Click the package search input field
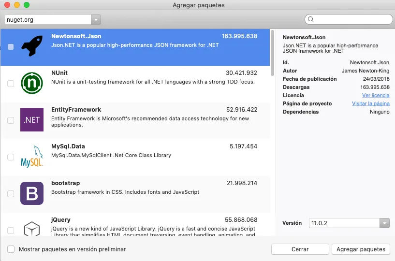The image size is (395, 261). point(349,19)
